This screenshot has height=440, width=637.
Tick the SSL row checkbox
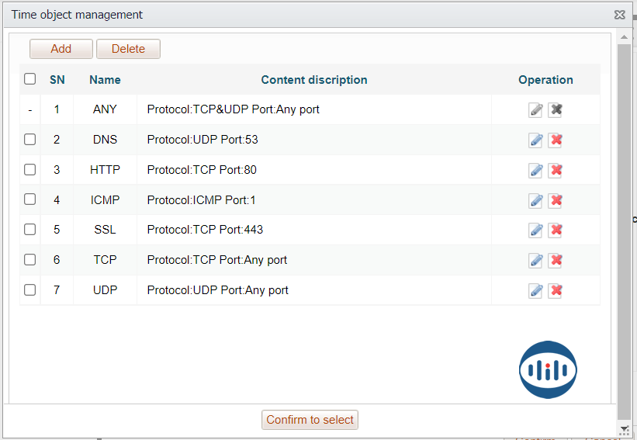pyautogui.click(x=30, y=230)
